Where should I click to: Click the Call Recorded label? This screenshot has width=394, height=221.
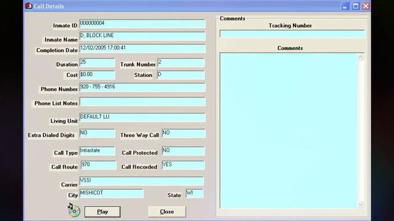click(x=139, y=167)
